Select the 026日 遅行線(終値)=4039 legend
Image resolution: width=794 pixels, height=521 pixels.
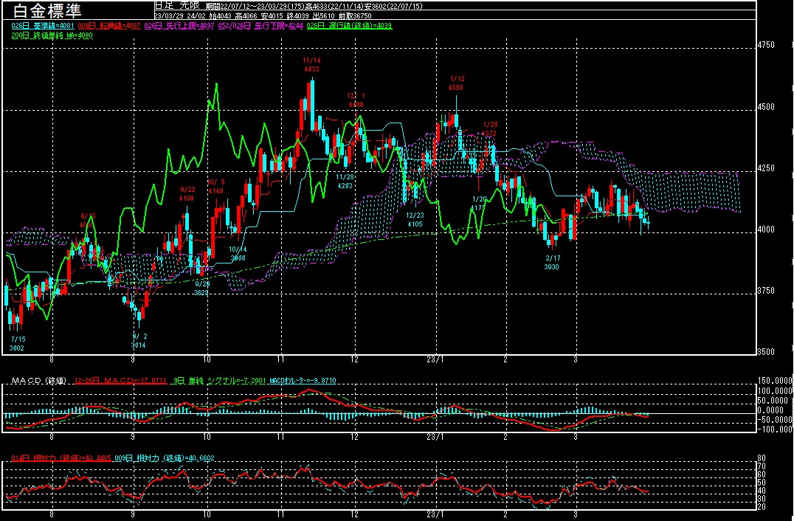click(349, 25)
